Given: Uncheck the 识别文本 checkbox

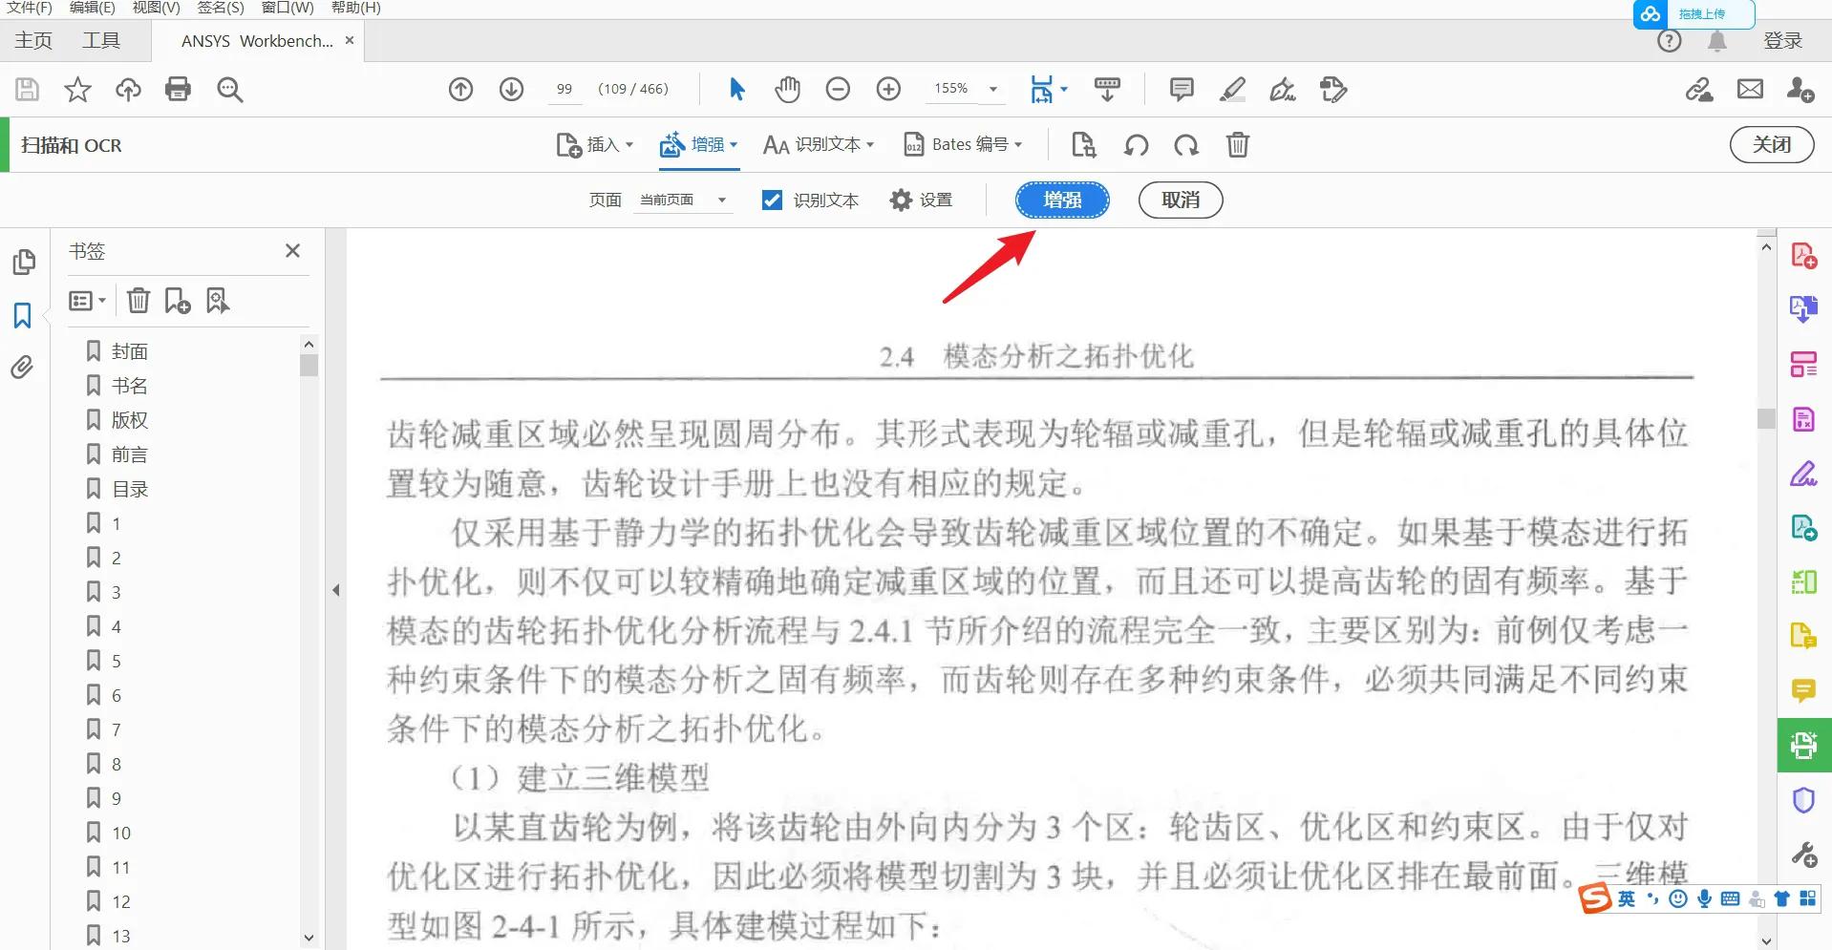Looking at the screenshot, I should [771, 200].
